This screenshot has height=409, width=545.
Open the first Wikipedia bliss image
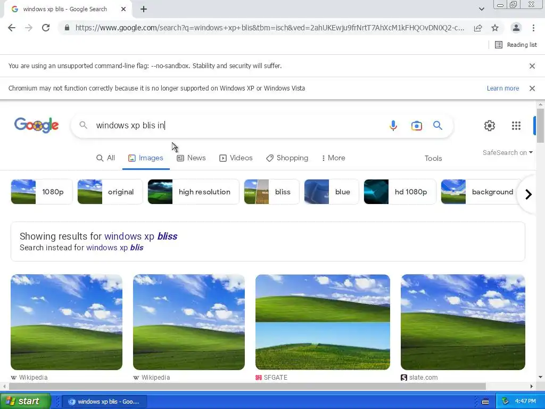click(x=67, y=322)
